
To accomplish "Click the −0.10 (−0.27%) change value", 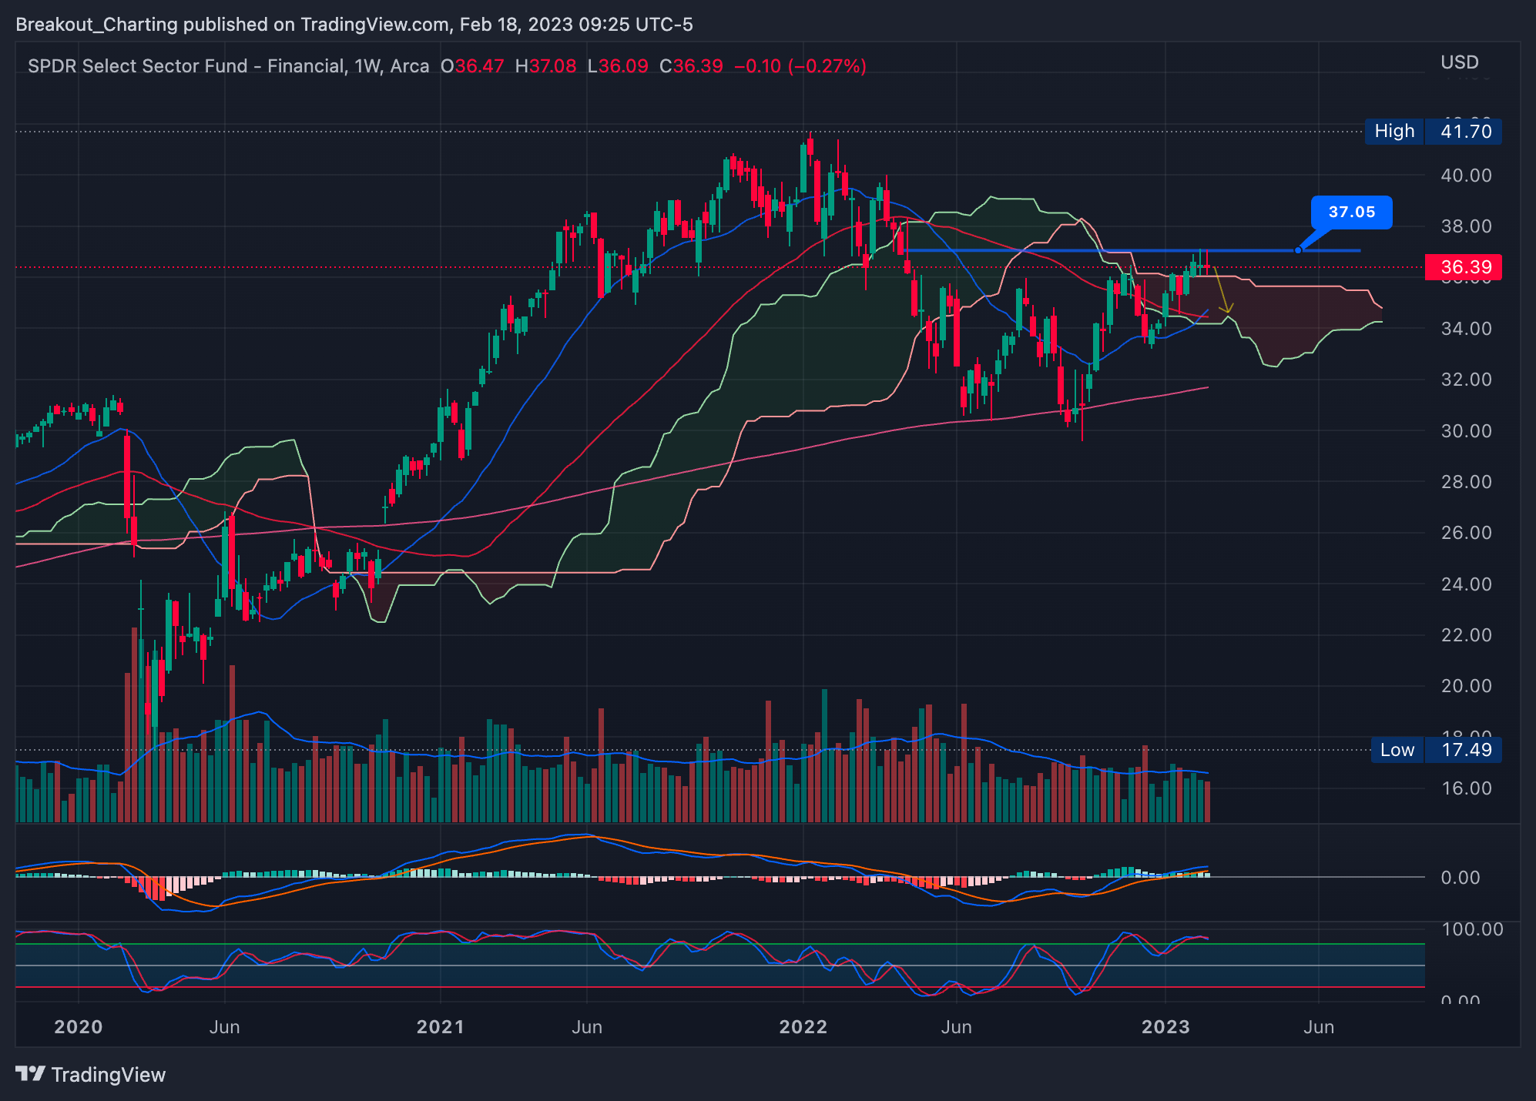I will pos(800,66).
